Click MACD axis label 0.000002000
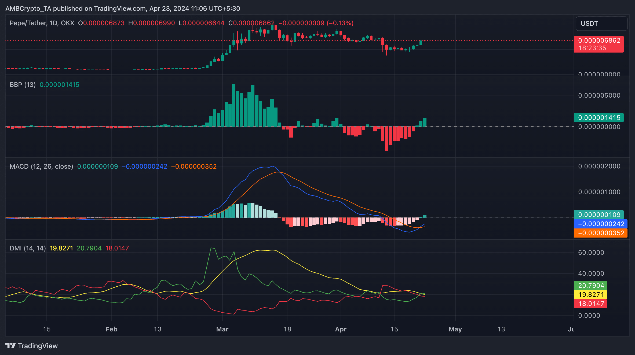This screenshot has width=635, height=355. pyautogui.click(x=599, y=166)
